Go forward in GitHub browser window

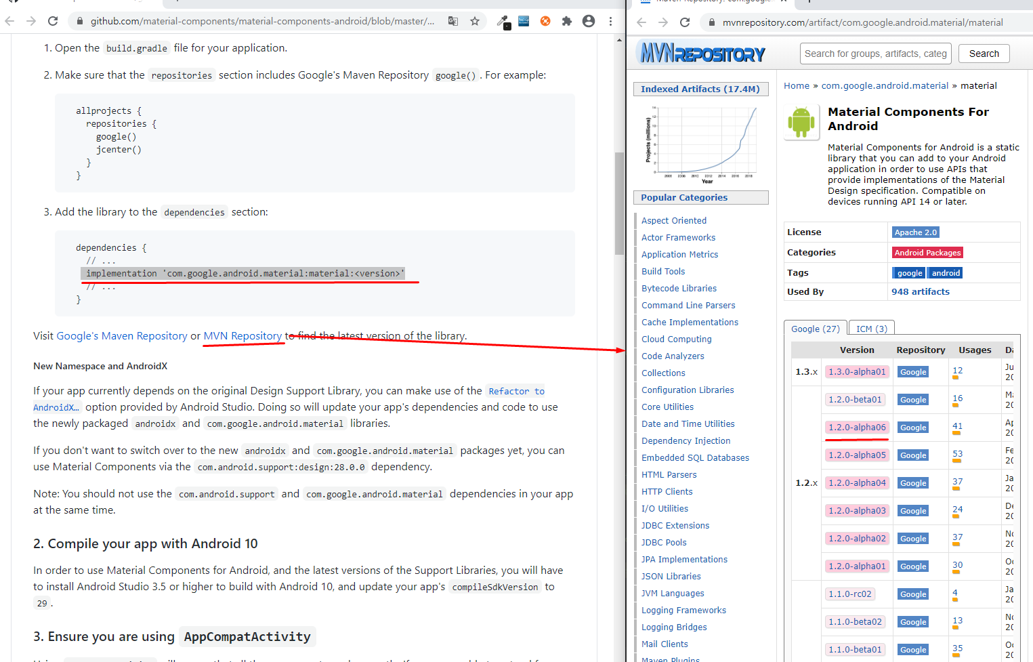tap(31, 21)
